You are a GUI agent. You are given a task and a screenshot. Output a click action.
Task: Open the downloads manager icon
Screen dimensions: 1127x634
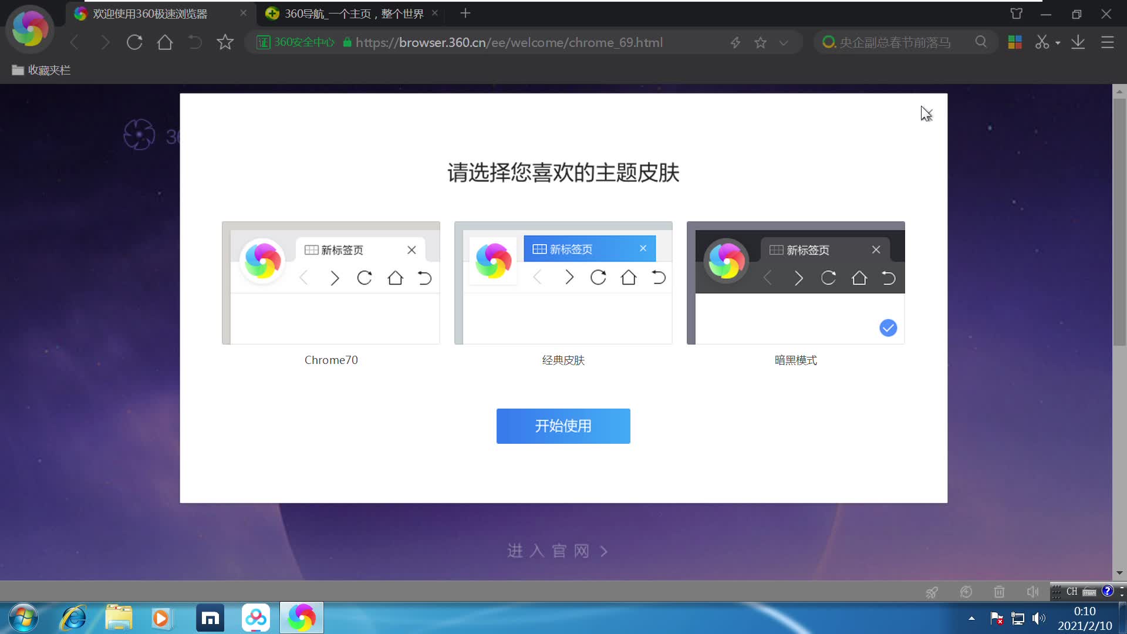coord(1078,42)
